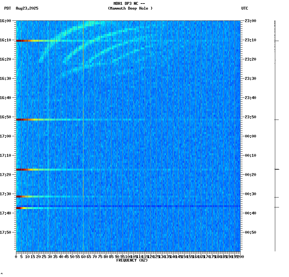Click the right-side vertical scale bar
The height and width of the screenshot is (277, 289).
pos(275,135)
